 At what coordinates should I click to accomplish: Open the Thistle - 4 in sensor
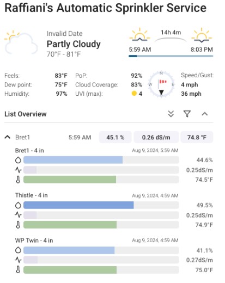click(x=32, y=195)
